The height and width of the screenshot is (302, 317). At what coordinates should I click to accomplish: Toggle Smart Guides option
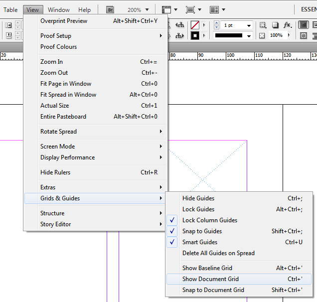pyautogui.click(x=239, y=242)
